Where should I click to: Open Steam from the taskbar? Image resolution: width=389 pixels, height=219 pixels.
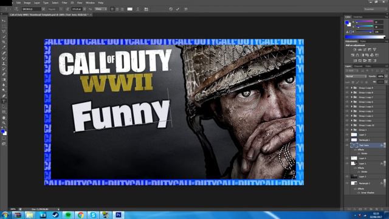point(55,215)
